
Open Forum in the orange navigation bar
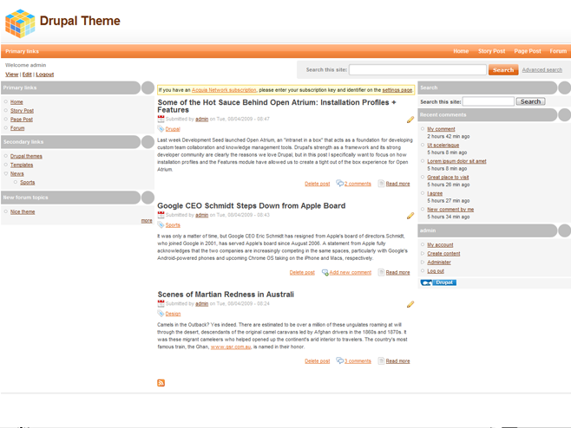pos(558,51)
